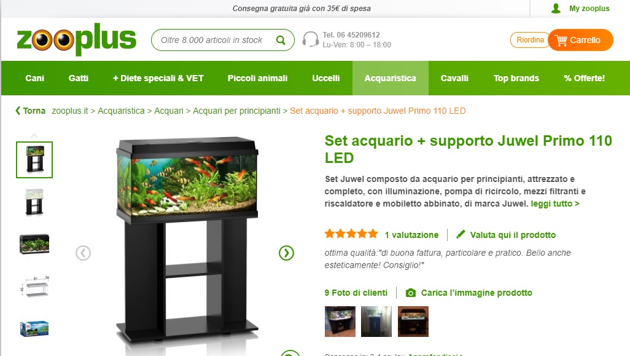
Task: Expand description with leggi tutto link
Action: [555, 204]
